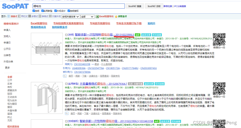
Task: Click 有权 status badge on first result
Action: 137,35
